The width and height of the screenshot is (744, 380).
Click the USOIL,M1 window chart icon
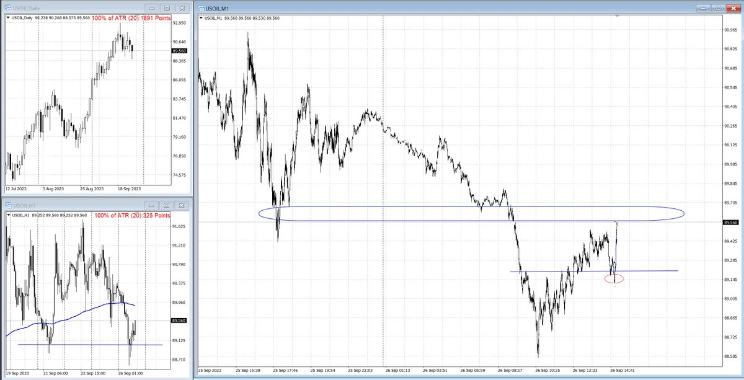coord(201,9)
